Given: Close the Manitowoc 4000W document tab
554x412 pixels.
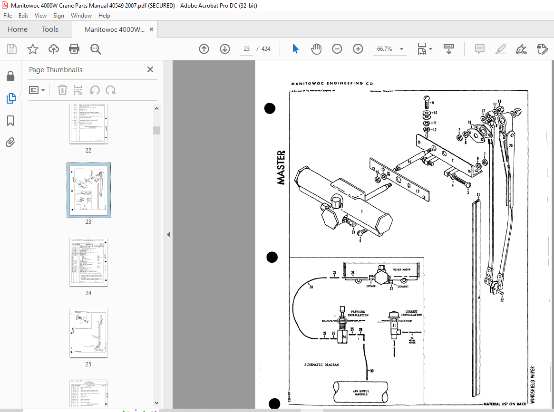Looking at the screenshot, I should [x=152, y=29].
